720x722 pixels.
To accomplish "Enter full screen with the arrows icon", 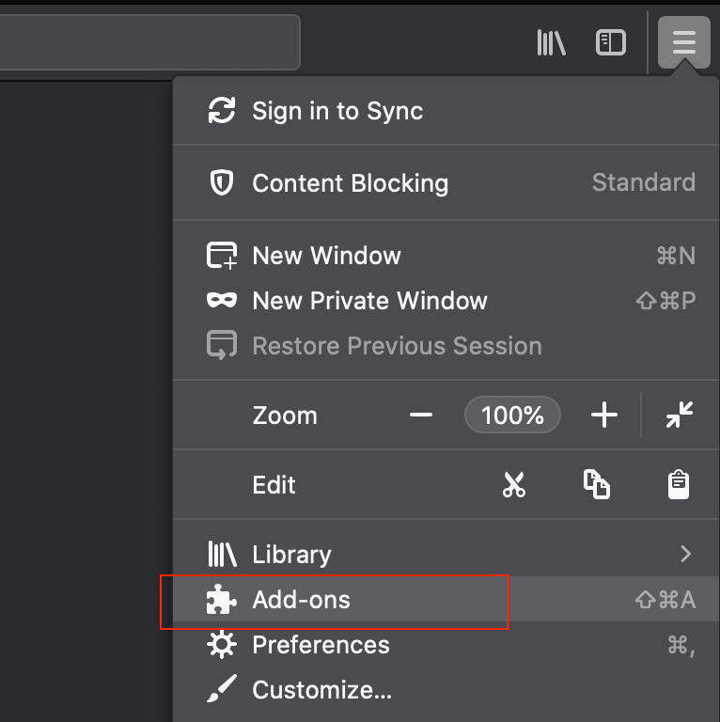I will coord(679,415).
